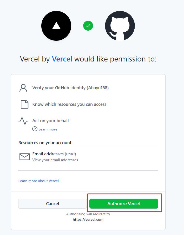Click the activity pulse icon
The height and width of the screenshot is (235, 184).
coord(23,121)
